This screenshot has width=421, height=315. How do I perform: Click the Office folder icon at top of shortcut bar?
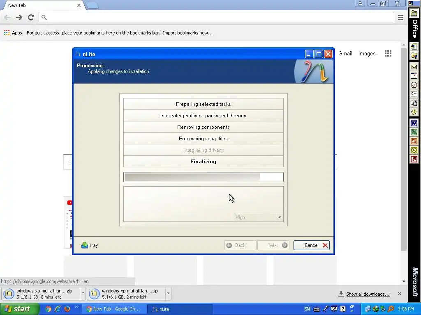414,14
